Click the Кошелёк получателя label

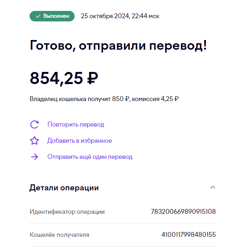point(60,235)
